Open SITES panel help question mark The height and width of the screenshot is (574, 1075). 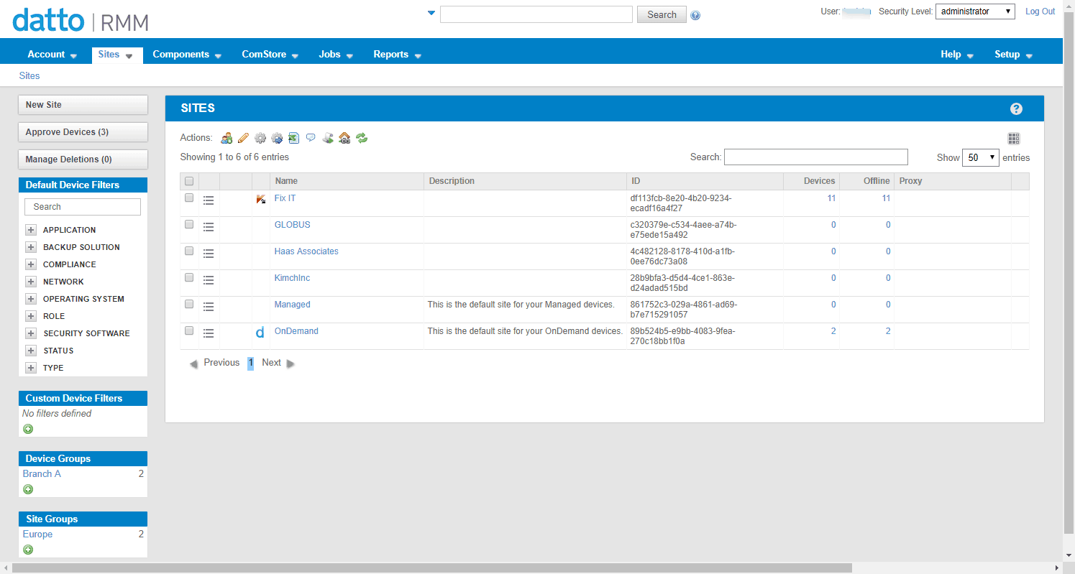coord(1016,108)
